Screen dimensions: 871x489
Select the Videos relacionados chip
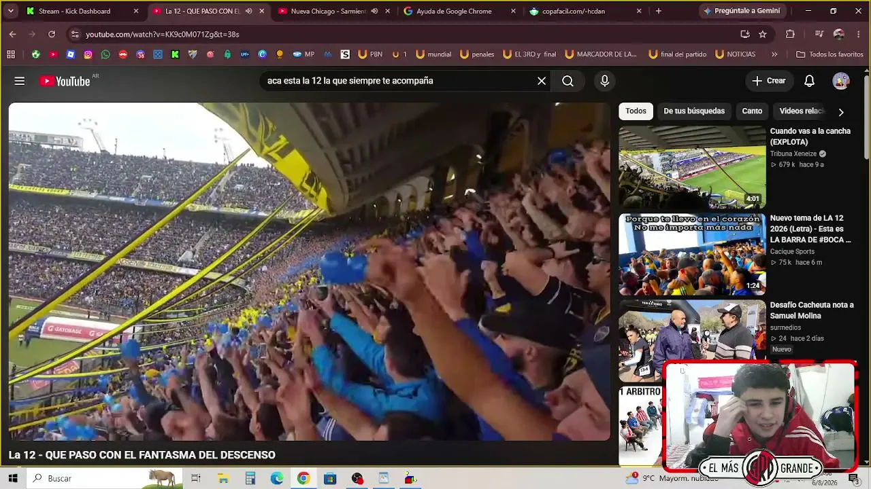[802, 111]
